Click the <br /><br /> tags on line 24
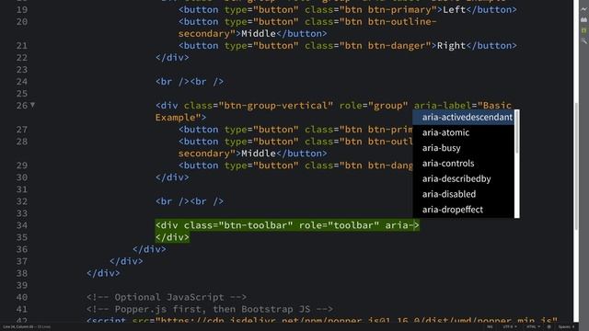 tap(190, 82)
